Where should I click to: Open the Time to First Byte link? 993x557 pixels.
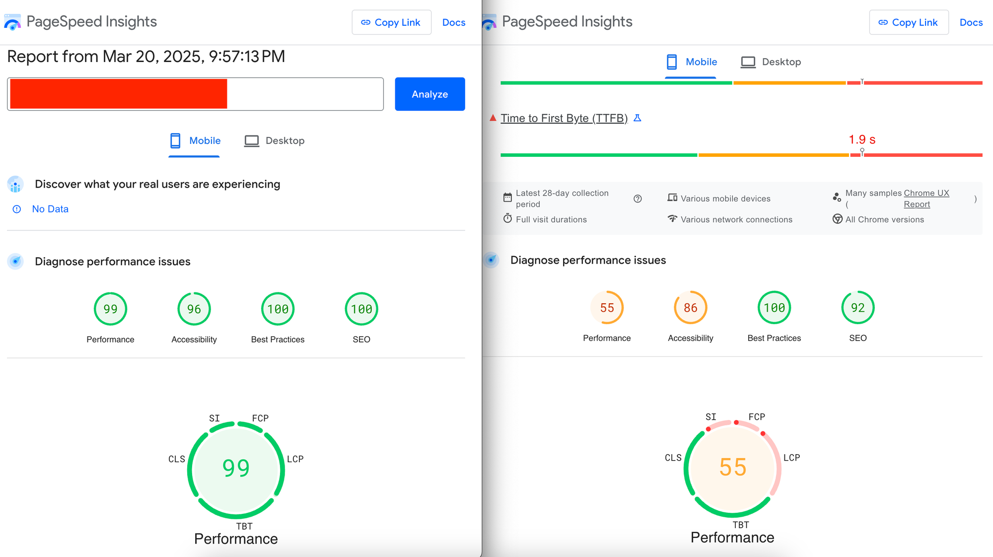click(564, 118)
